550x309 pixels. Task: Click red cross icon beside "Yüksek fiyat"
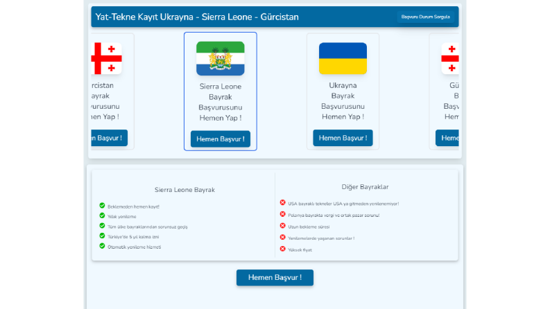(x=283, y=249)
